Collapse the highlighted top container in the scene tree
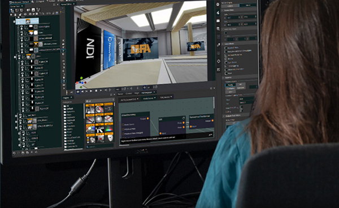 point(14,21)
